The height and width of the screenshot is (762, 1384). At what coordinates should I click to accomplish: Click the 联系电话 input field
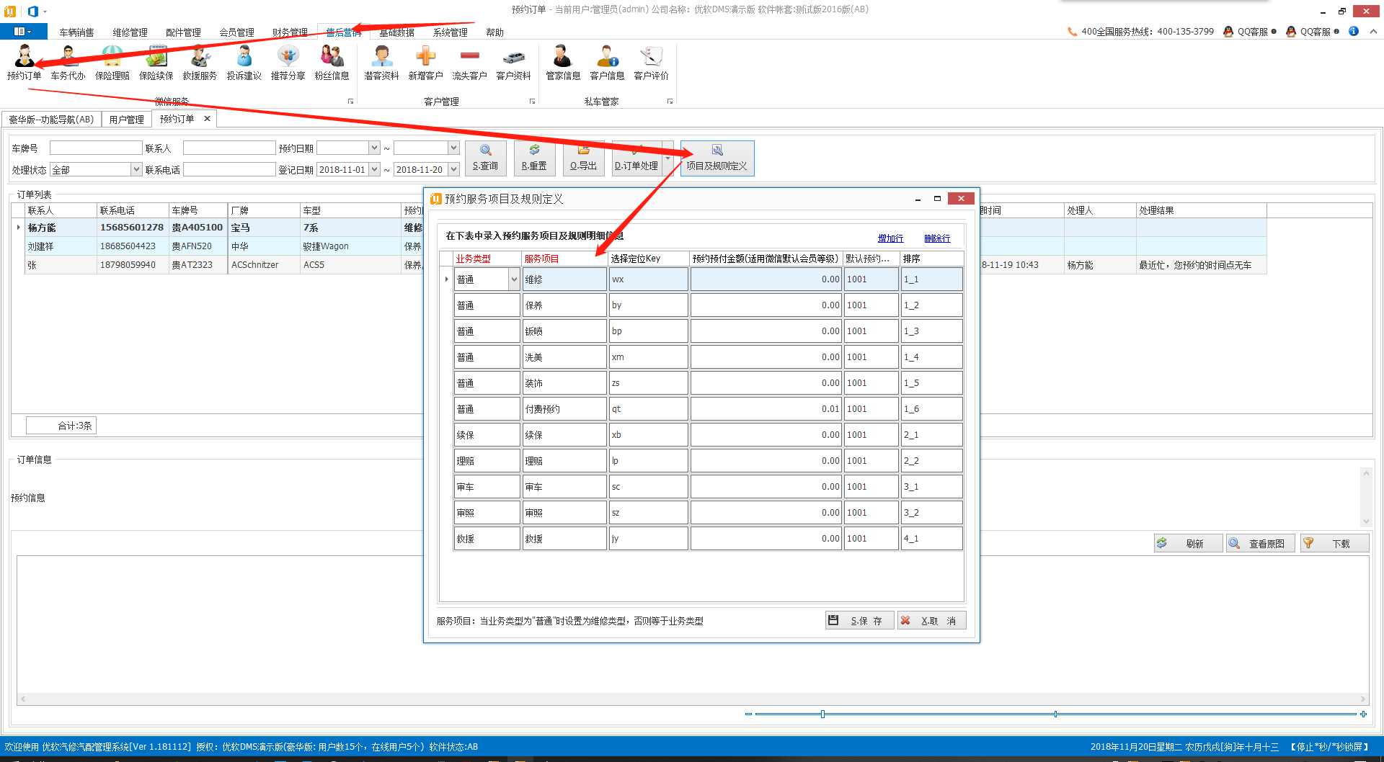(229, 169)
